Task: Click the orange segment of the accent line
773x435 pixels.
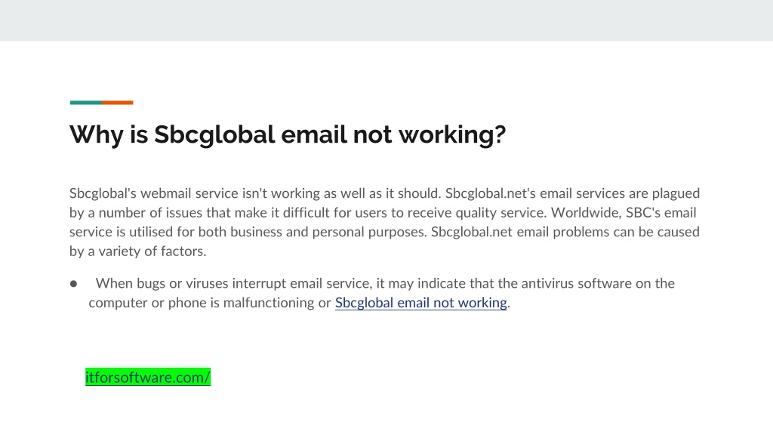Action: click(117, 103)
